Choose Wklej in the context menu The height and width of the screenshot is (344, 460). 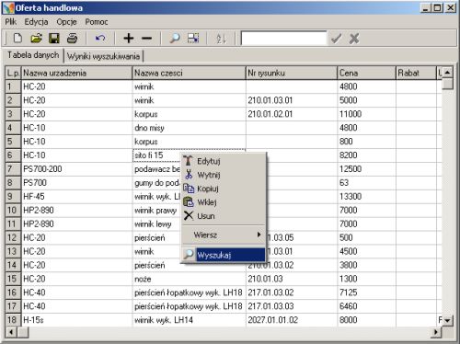click(x=224, y=202)
